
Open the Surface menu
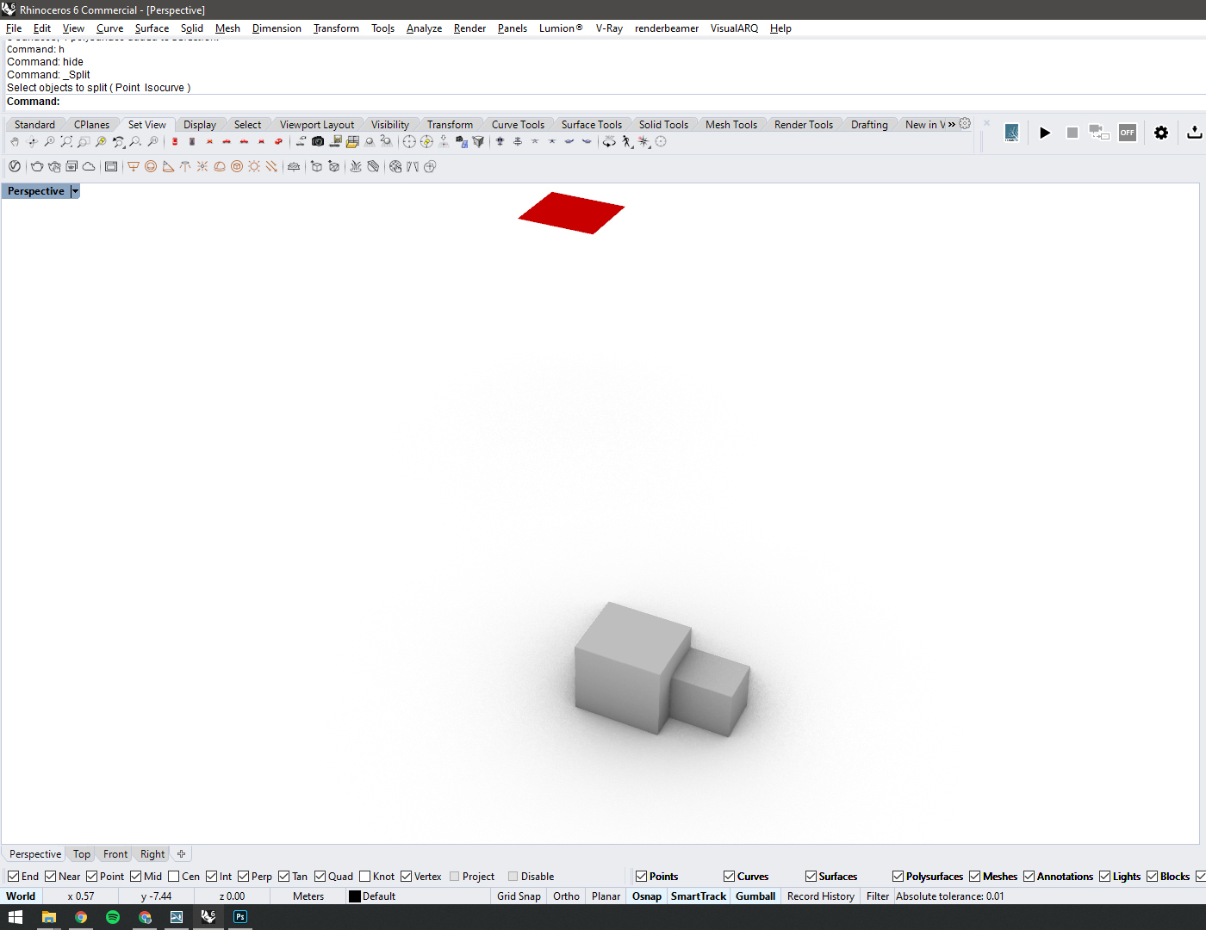point(152,28)
